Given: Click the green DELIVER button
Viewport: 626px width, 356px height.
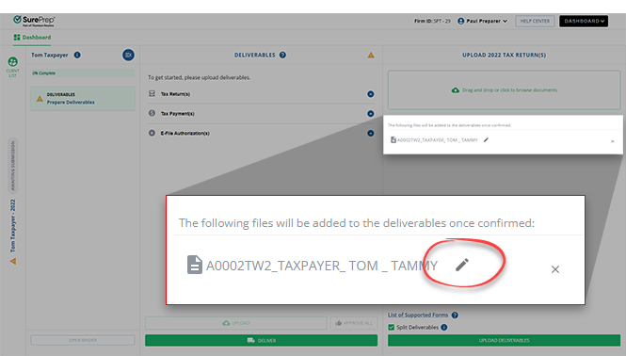Looking at the screenshot, I should tap(261, 340).
